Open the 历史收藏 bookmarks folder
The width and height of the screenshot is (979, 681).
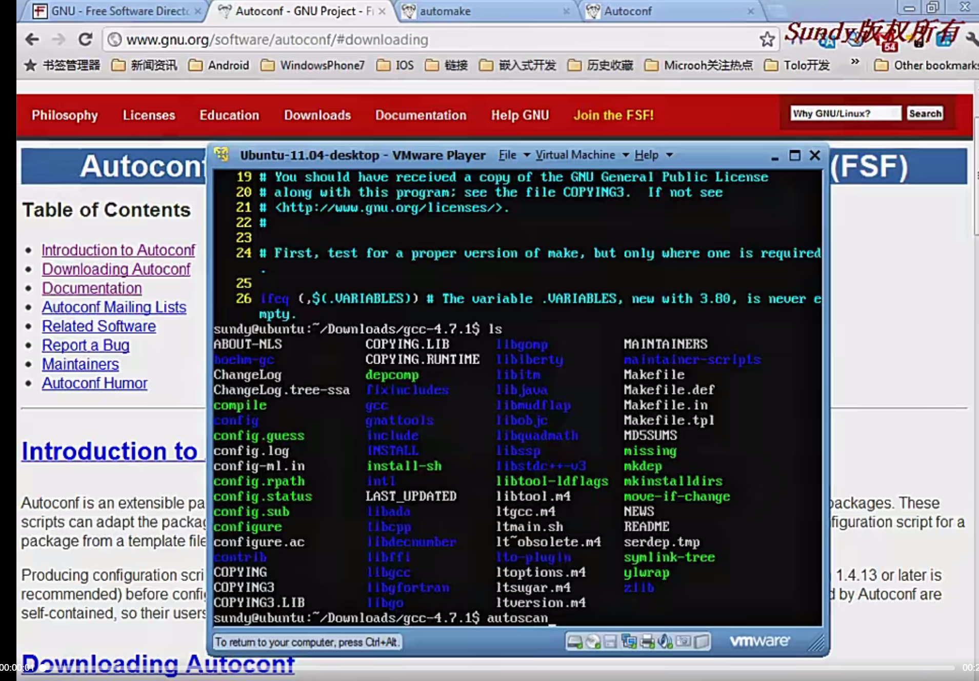click(600, 65)
